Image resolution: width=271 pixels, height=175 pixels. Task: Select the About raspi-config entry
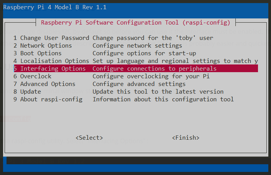48,99
